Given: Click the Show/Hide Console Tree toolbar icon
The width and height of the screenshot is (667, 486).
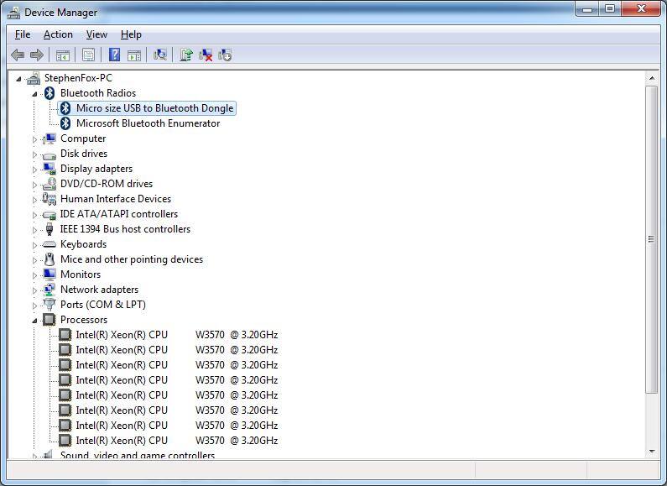Looking at the screenshot, I should [62, 55].
